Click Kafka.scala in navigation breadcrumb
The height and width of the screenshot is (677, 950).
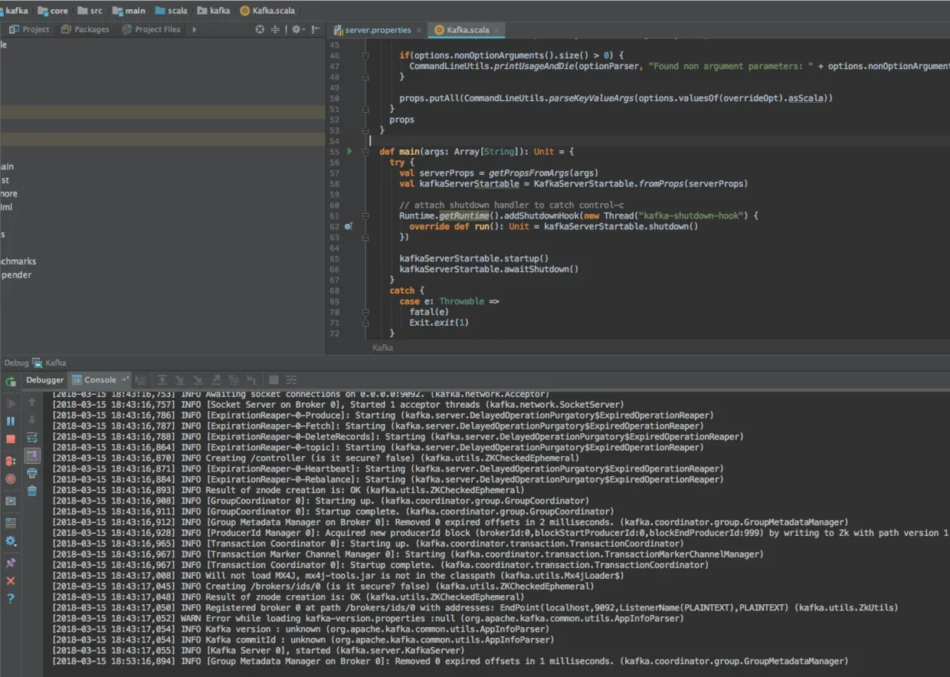tap(267, 11)
